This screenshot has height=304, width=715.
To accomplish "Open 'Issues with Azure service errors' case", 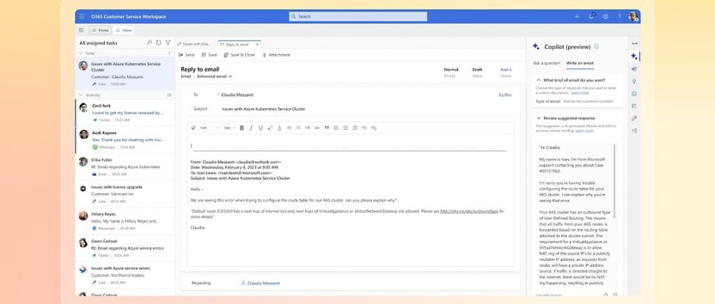I will [x=125, y=275].
